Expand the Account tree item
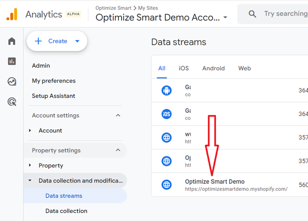This screenshot has height=221, width=308. (30, 130)
